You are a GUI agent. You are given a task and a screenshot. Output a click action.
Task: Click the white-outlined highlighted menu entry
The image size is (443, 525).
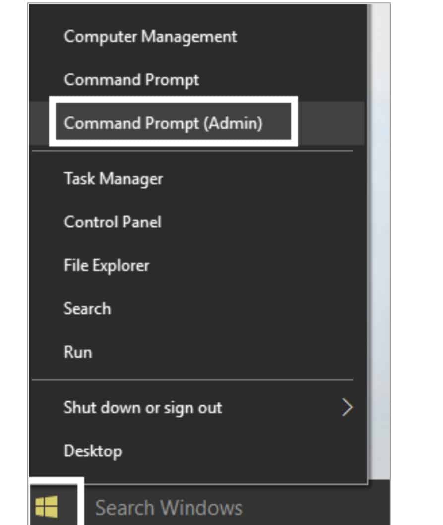(x=163, y=123)
